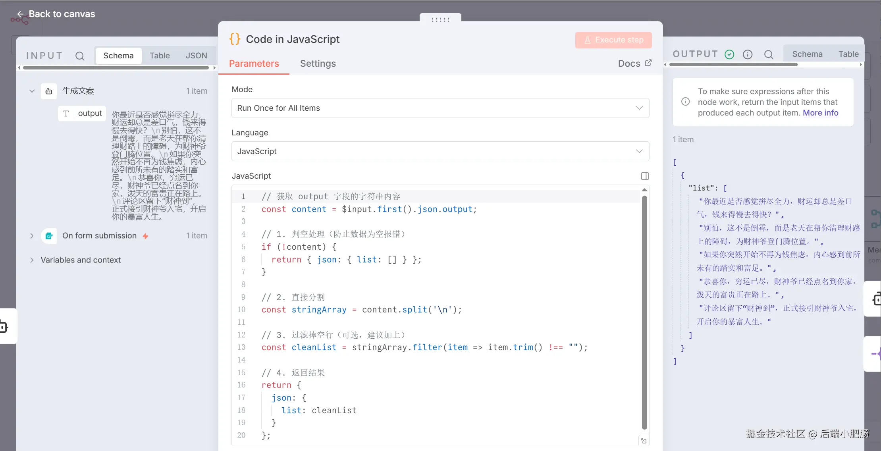Click the INPUT panel search icon

point(80,56)
